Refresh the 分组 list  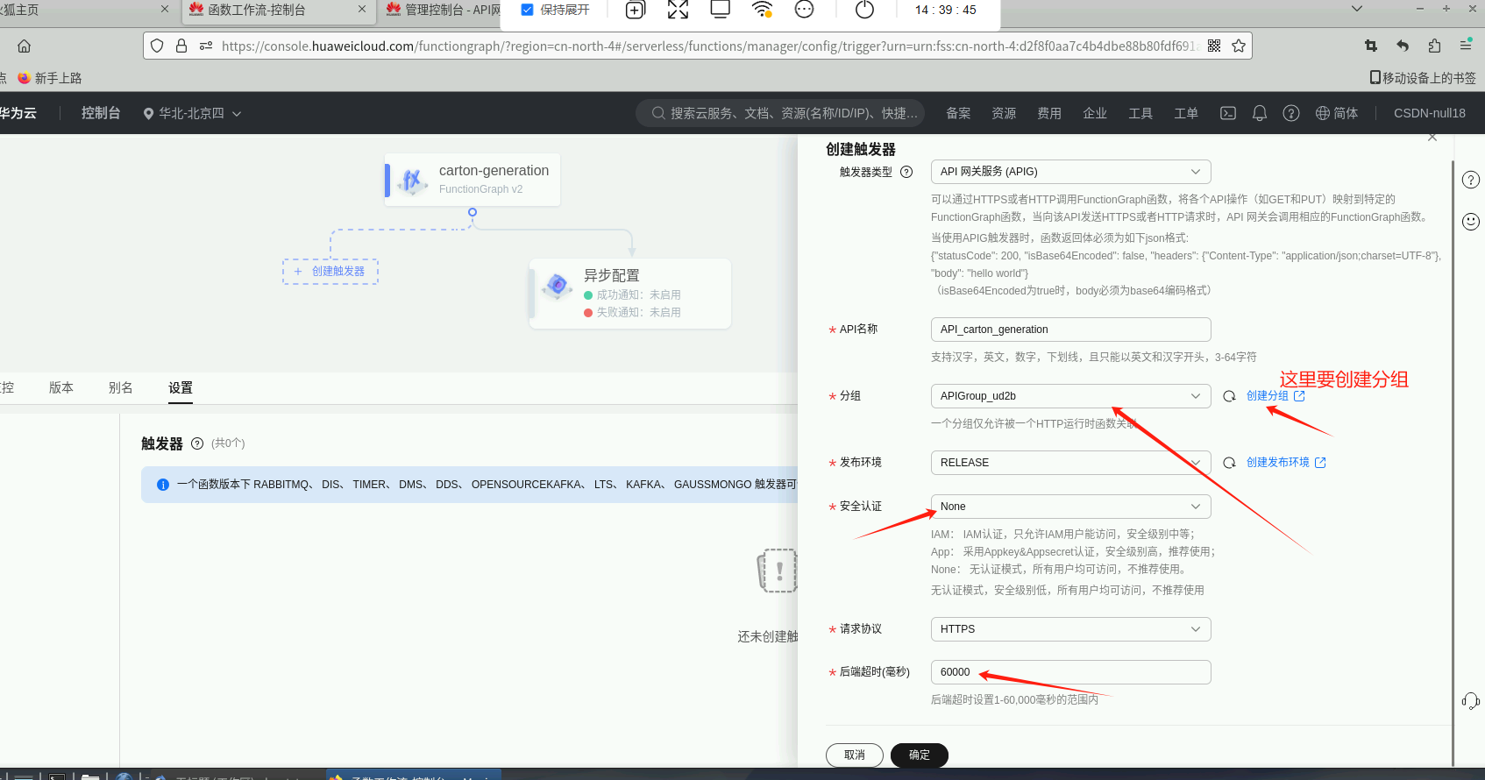click(x=1230, y=396)
